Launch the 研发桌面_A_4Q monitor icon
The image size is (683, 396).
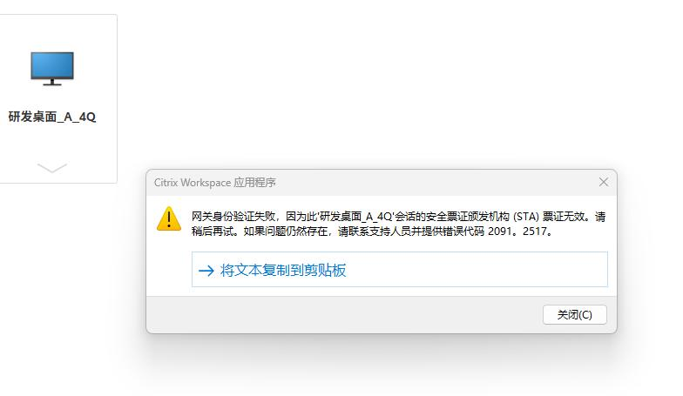52,68
